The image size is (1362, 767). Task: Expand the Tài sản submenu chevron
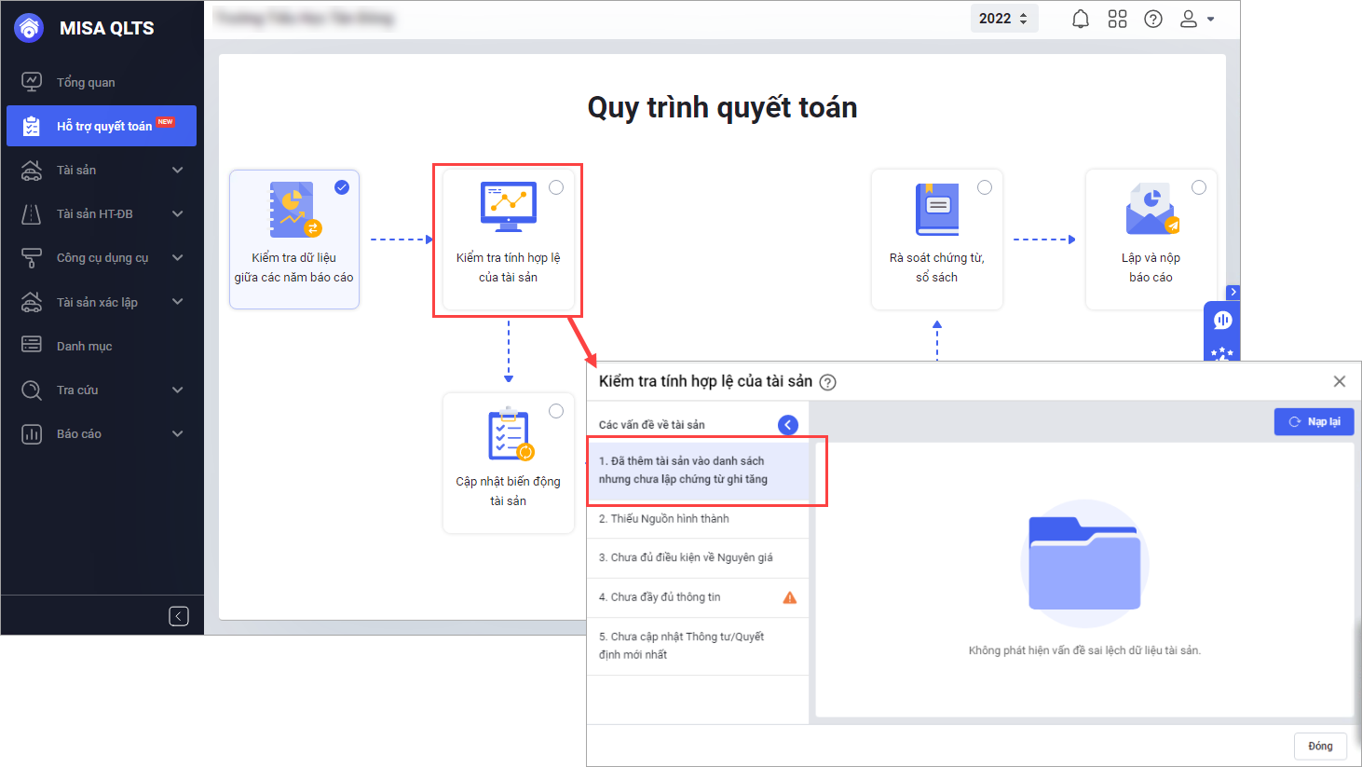[x=178, y=171]
